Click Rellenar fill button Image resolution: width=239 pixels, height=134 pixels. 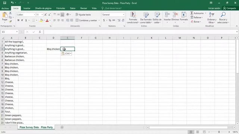click(197, 17)
